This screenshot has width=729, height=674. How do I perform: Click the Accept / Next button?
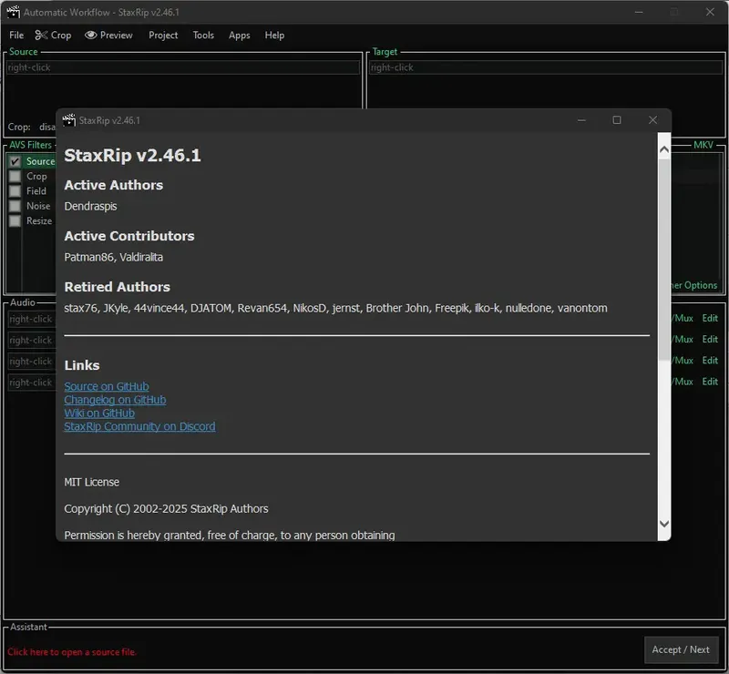(681, 649)
